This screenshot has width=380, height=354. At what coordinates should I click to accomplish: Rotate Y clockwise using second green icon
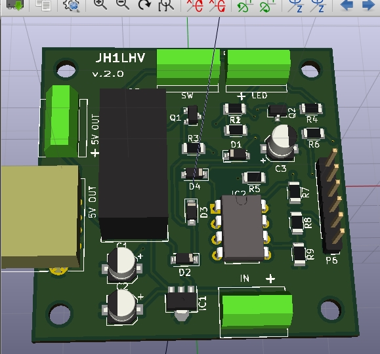(268, 5)
